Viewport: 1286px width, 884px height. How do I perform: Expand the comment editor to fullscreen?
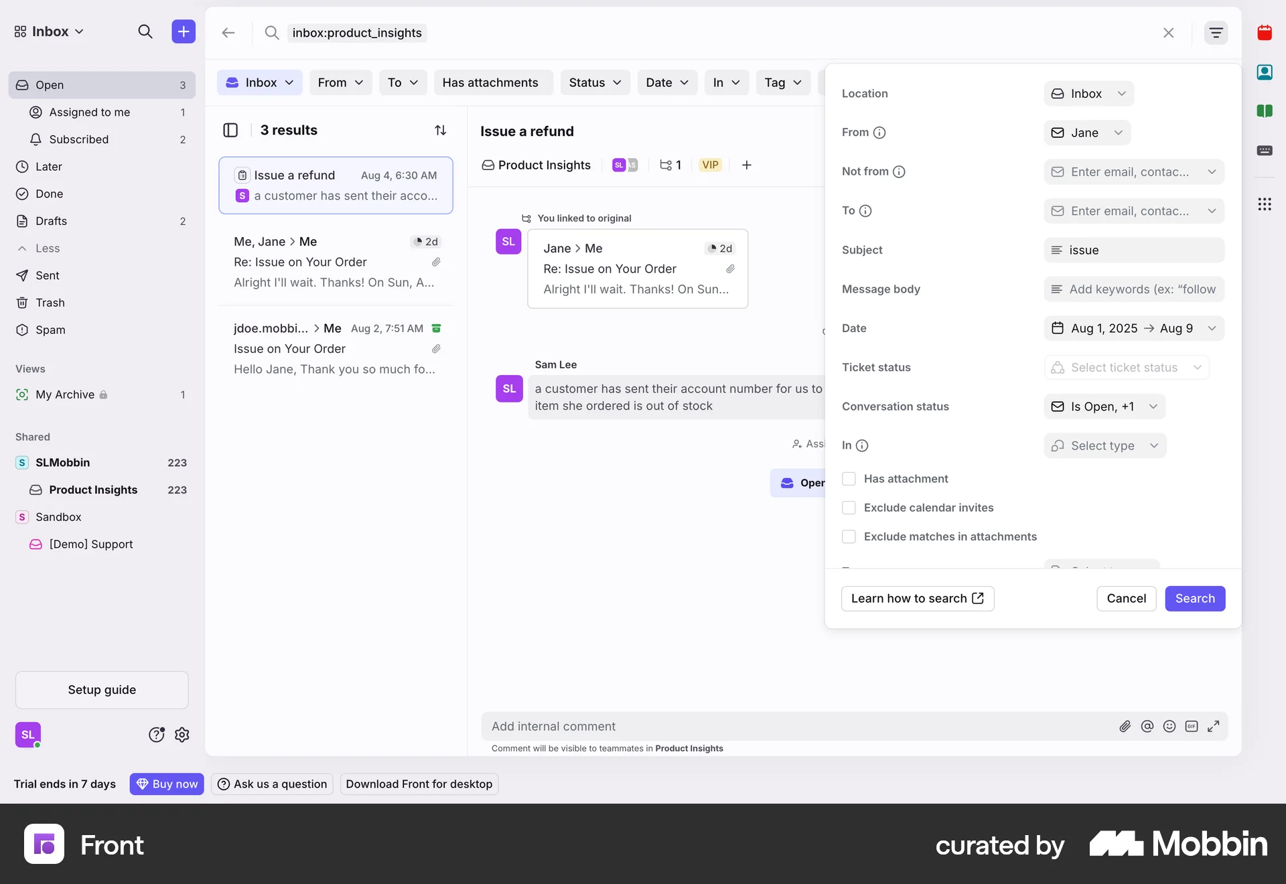(x=1214, y=726)
